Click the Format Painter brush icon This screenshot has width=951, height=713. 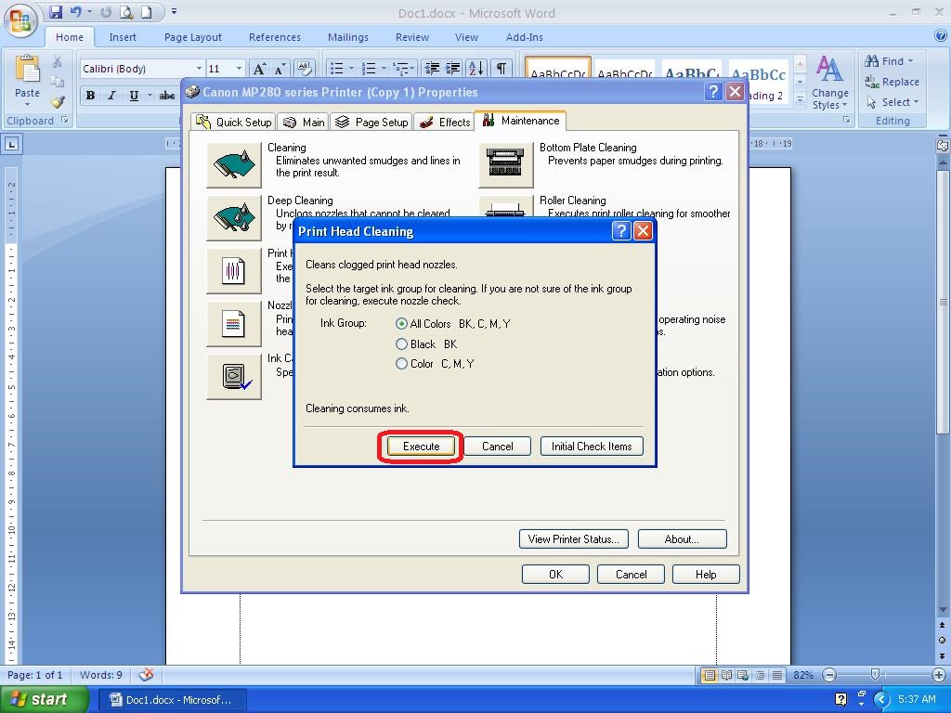(x=58, y=102)
